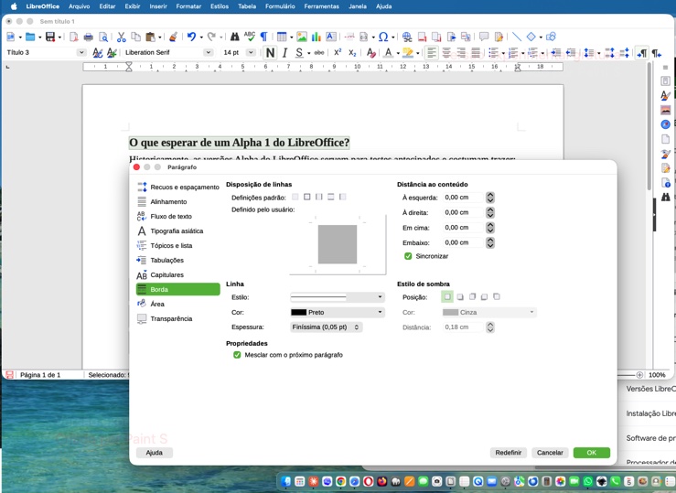Open Find and Replace binoculars icon
676x493 pixels.
[x=234, y=38]
